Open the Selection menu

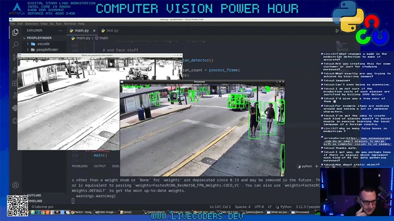point(32,24)
